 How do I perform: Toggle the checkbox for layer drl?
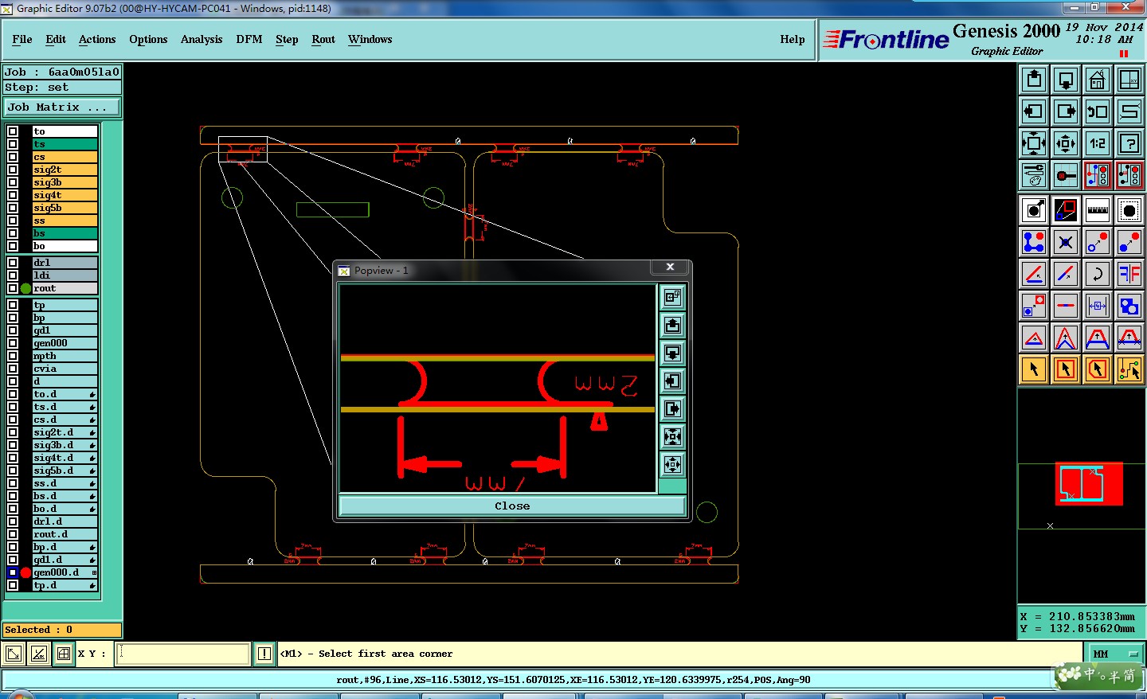click(13, 263)
